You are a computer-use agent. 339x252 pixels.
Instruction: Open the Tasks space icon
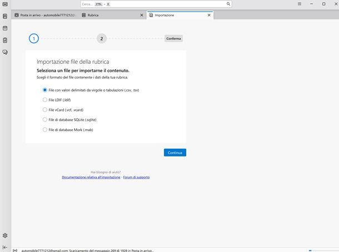[x=5, y=40]
